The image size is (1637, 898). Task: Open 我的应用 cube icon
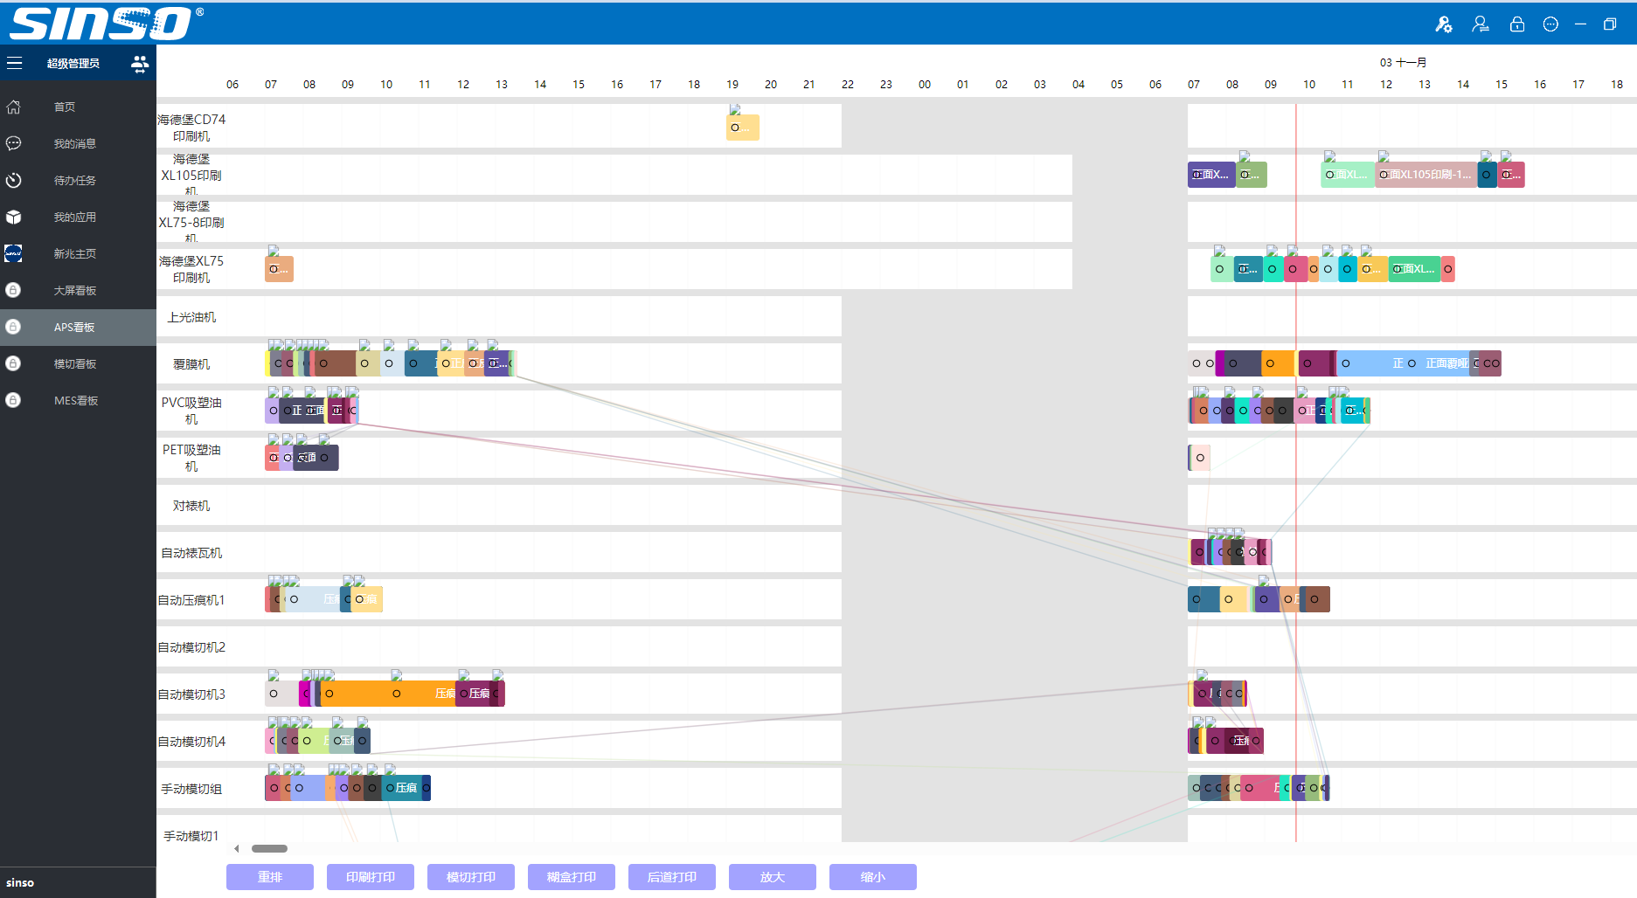point(13,217)
